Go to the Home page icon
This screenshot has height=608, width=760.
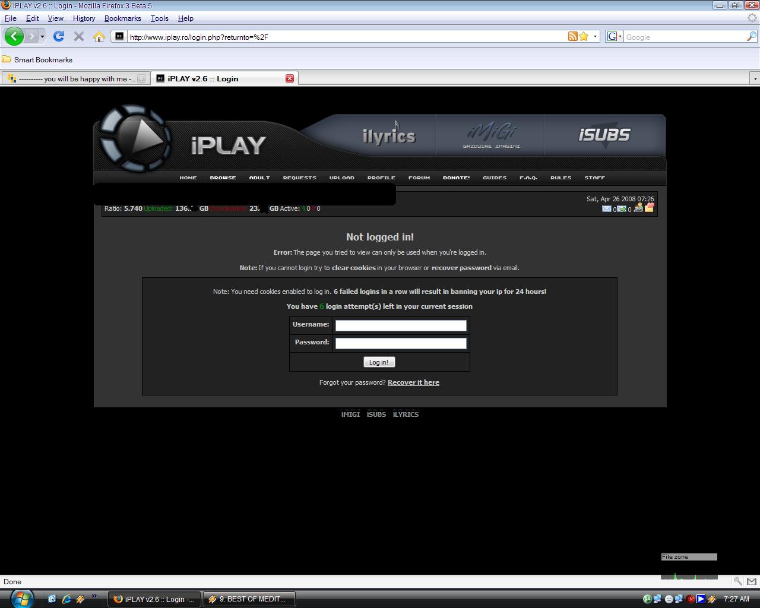99,36
